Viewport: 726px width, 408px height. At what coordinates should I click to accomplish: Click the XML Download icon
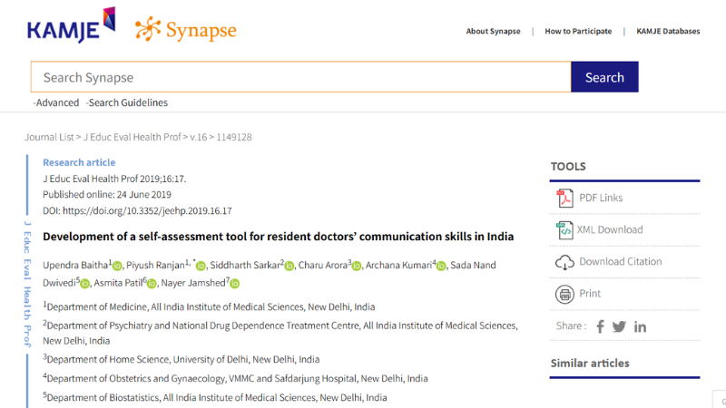click(564, 229)
